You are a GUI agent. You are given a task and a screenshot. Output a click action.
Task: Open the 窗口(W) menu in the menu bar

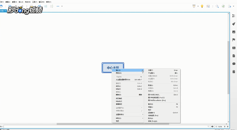pyautogui.click(x=42, y=2)
